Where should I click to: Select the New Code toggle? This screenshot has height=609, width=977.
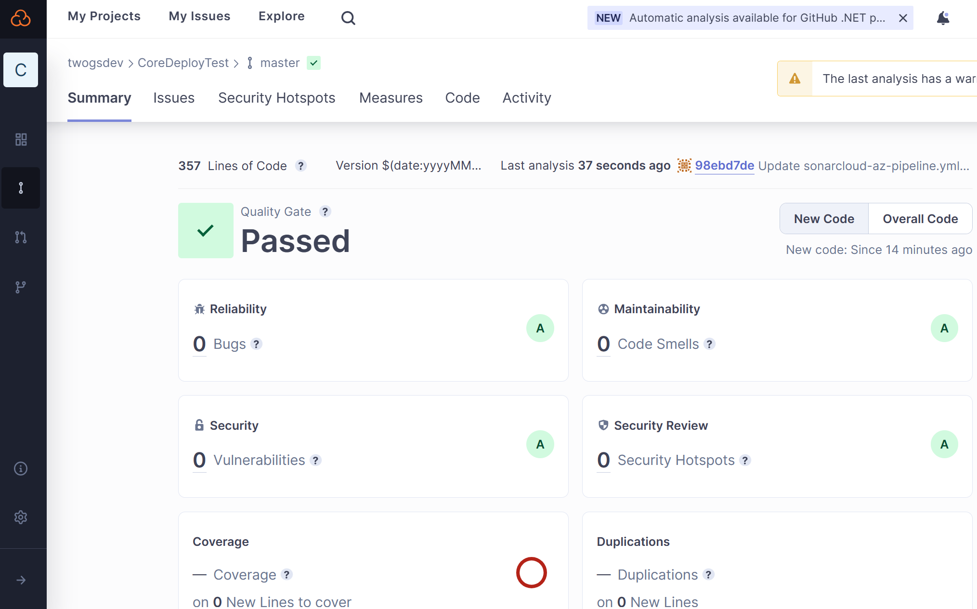pos(823,219)
